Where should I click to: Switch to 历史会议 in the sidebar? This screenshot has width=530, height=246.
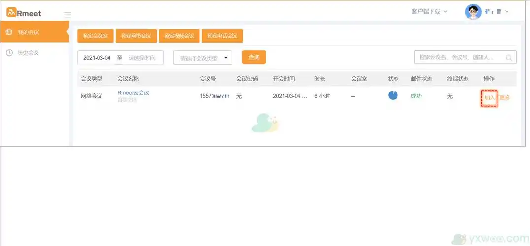28,53
